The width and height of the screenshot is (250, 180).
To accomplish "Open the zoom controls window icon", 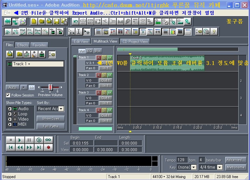I will (x=150, y=32).
